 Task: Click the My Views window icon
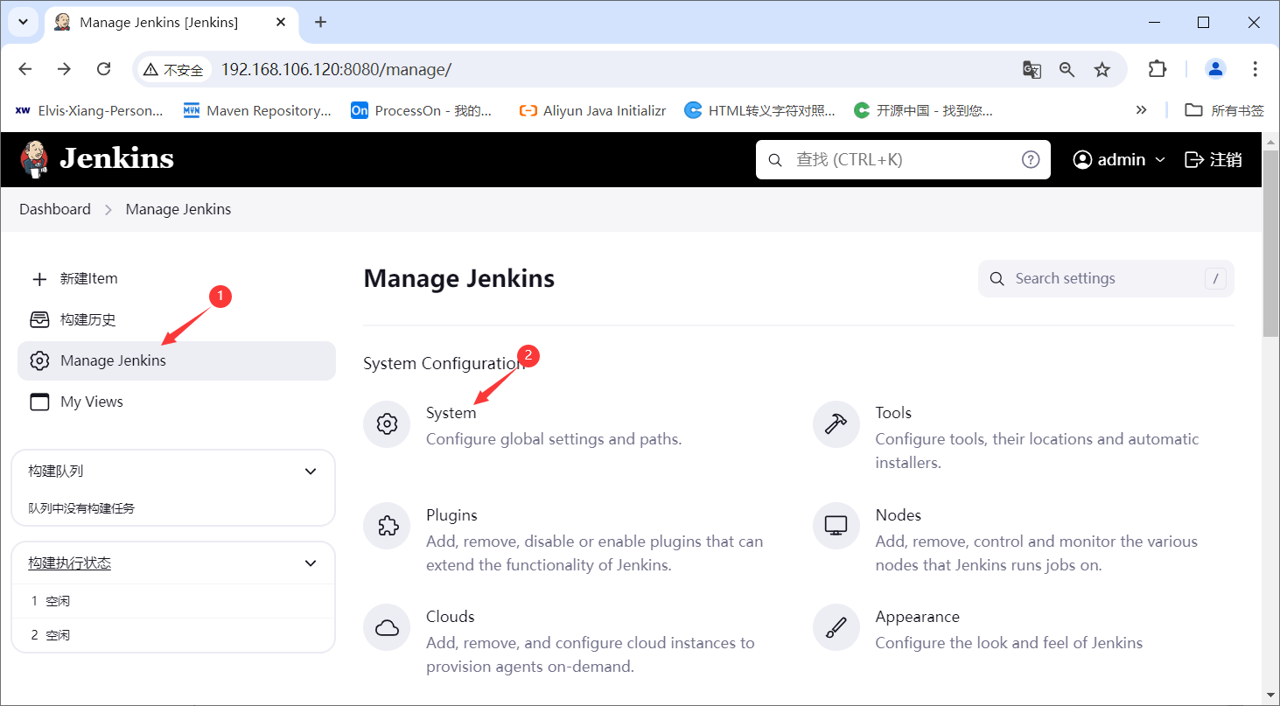pos(39,402)
